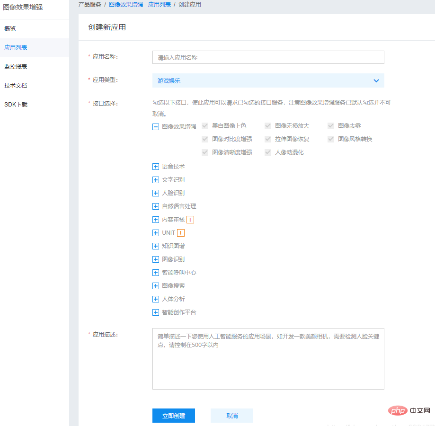Click the warning icon next to UNIT
Screen dimensions: 435x426
(x=181, y=232)
